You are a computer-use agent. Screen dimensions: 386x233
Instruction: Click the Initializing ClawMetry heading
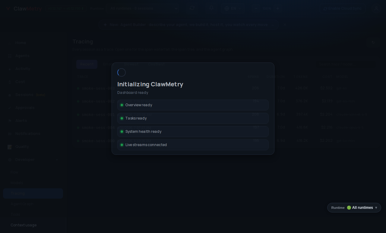(x=150, y=85)
